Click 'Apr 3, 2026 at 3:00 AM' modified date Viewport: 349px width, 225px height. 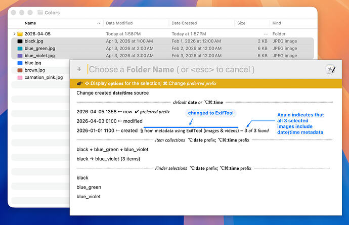129,56
